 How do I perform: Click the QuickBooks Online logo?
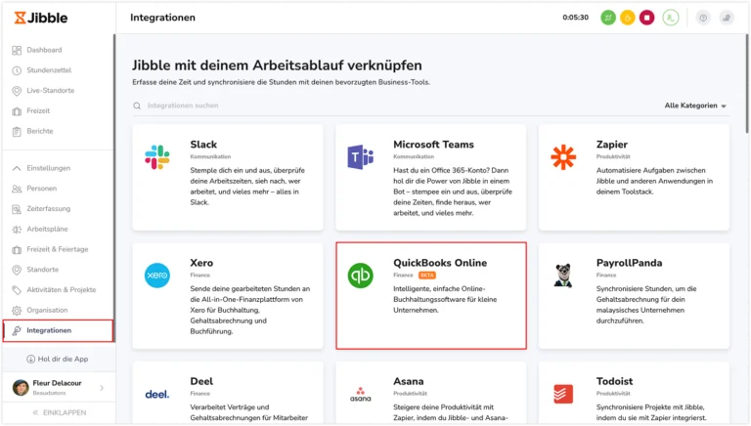click(x=360, y=276)
